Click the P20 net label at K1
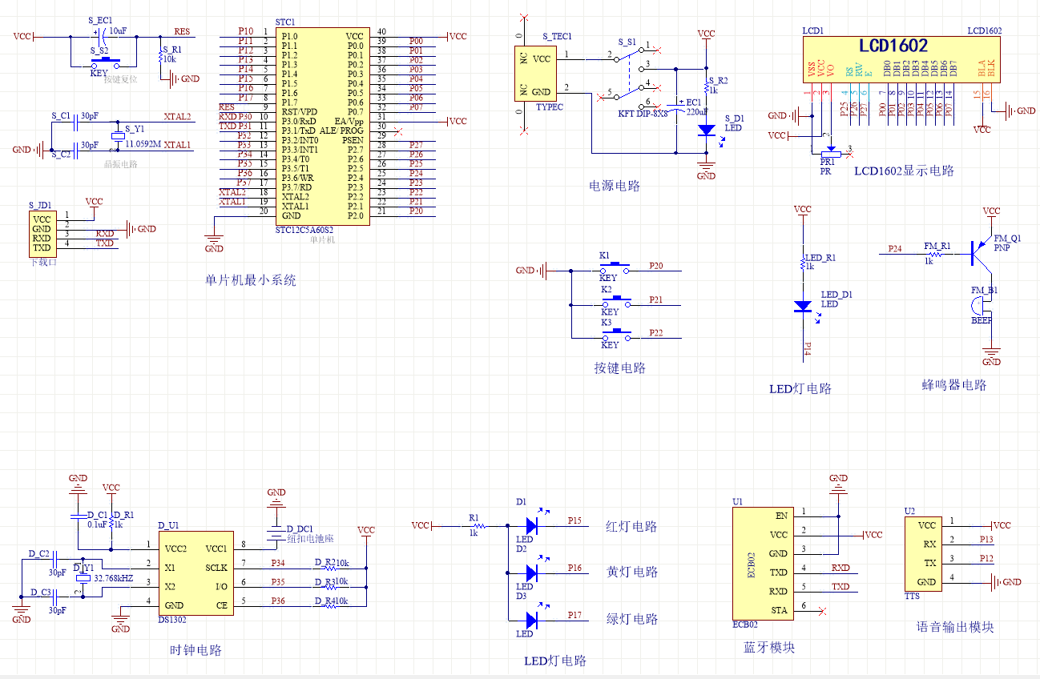 [656, 265]
